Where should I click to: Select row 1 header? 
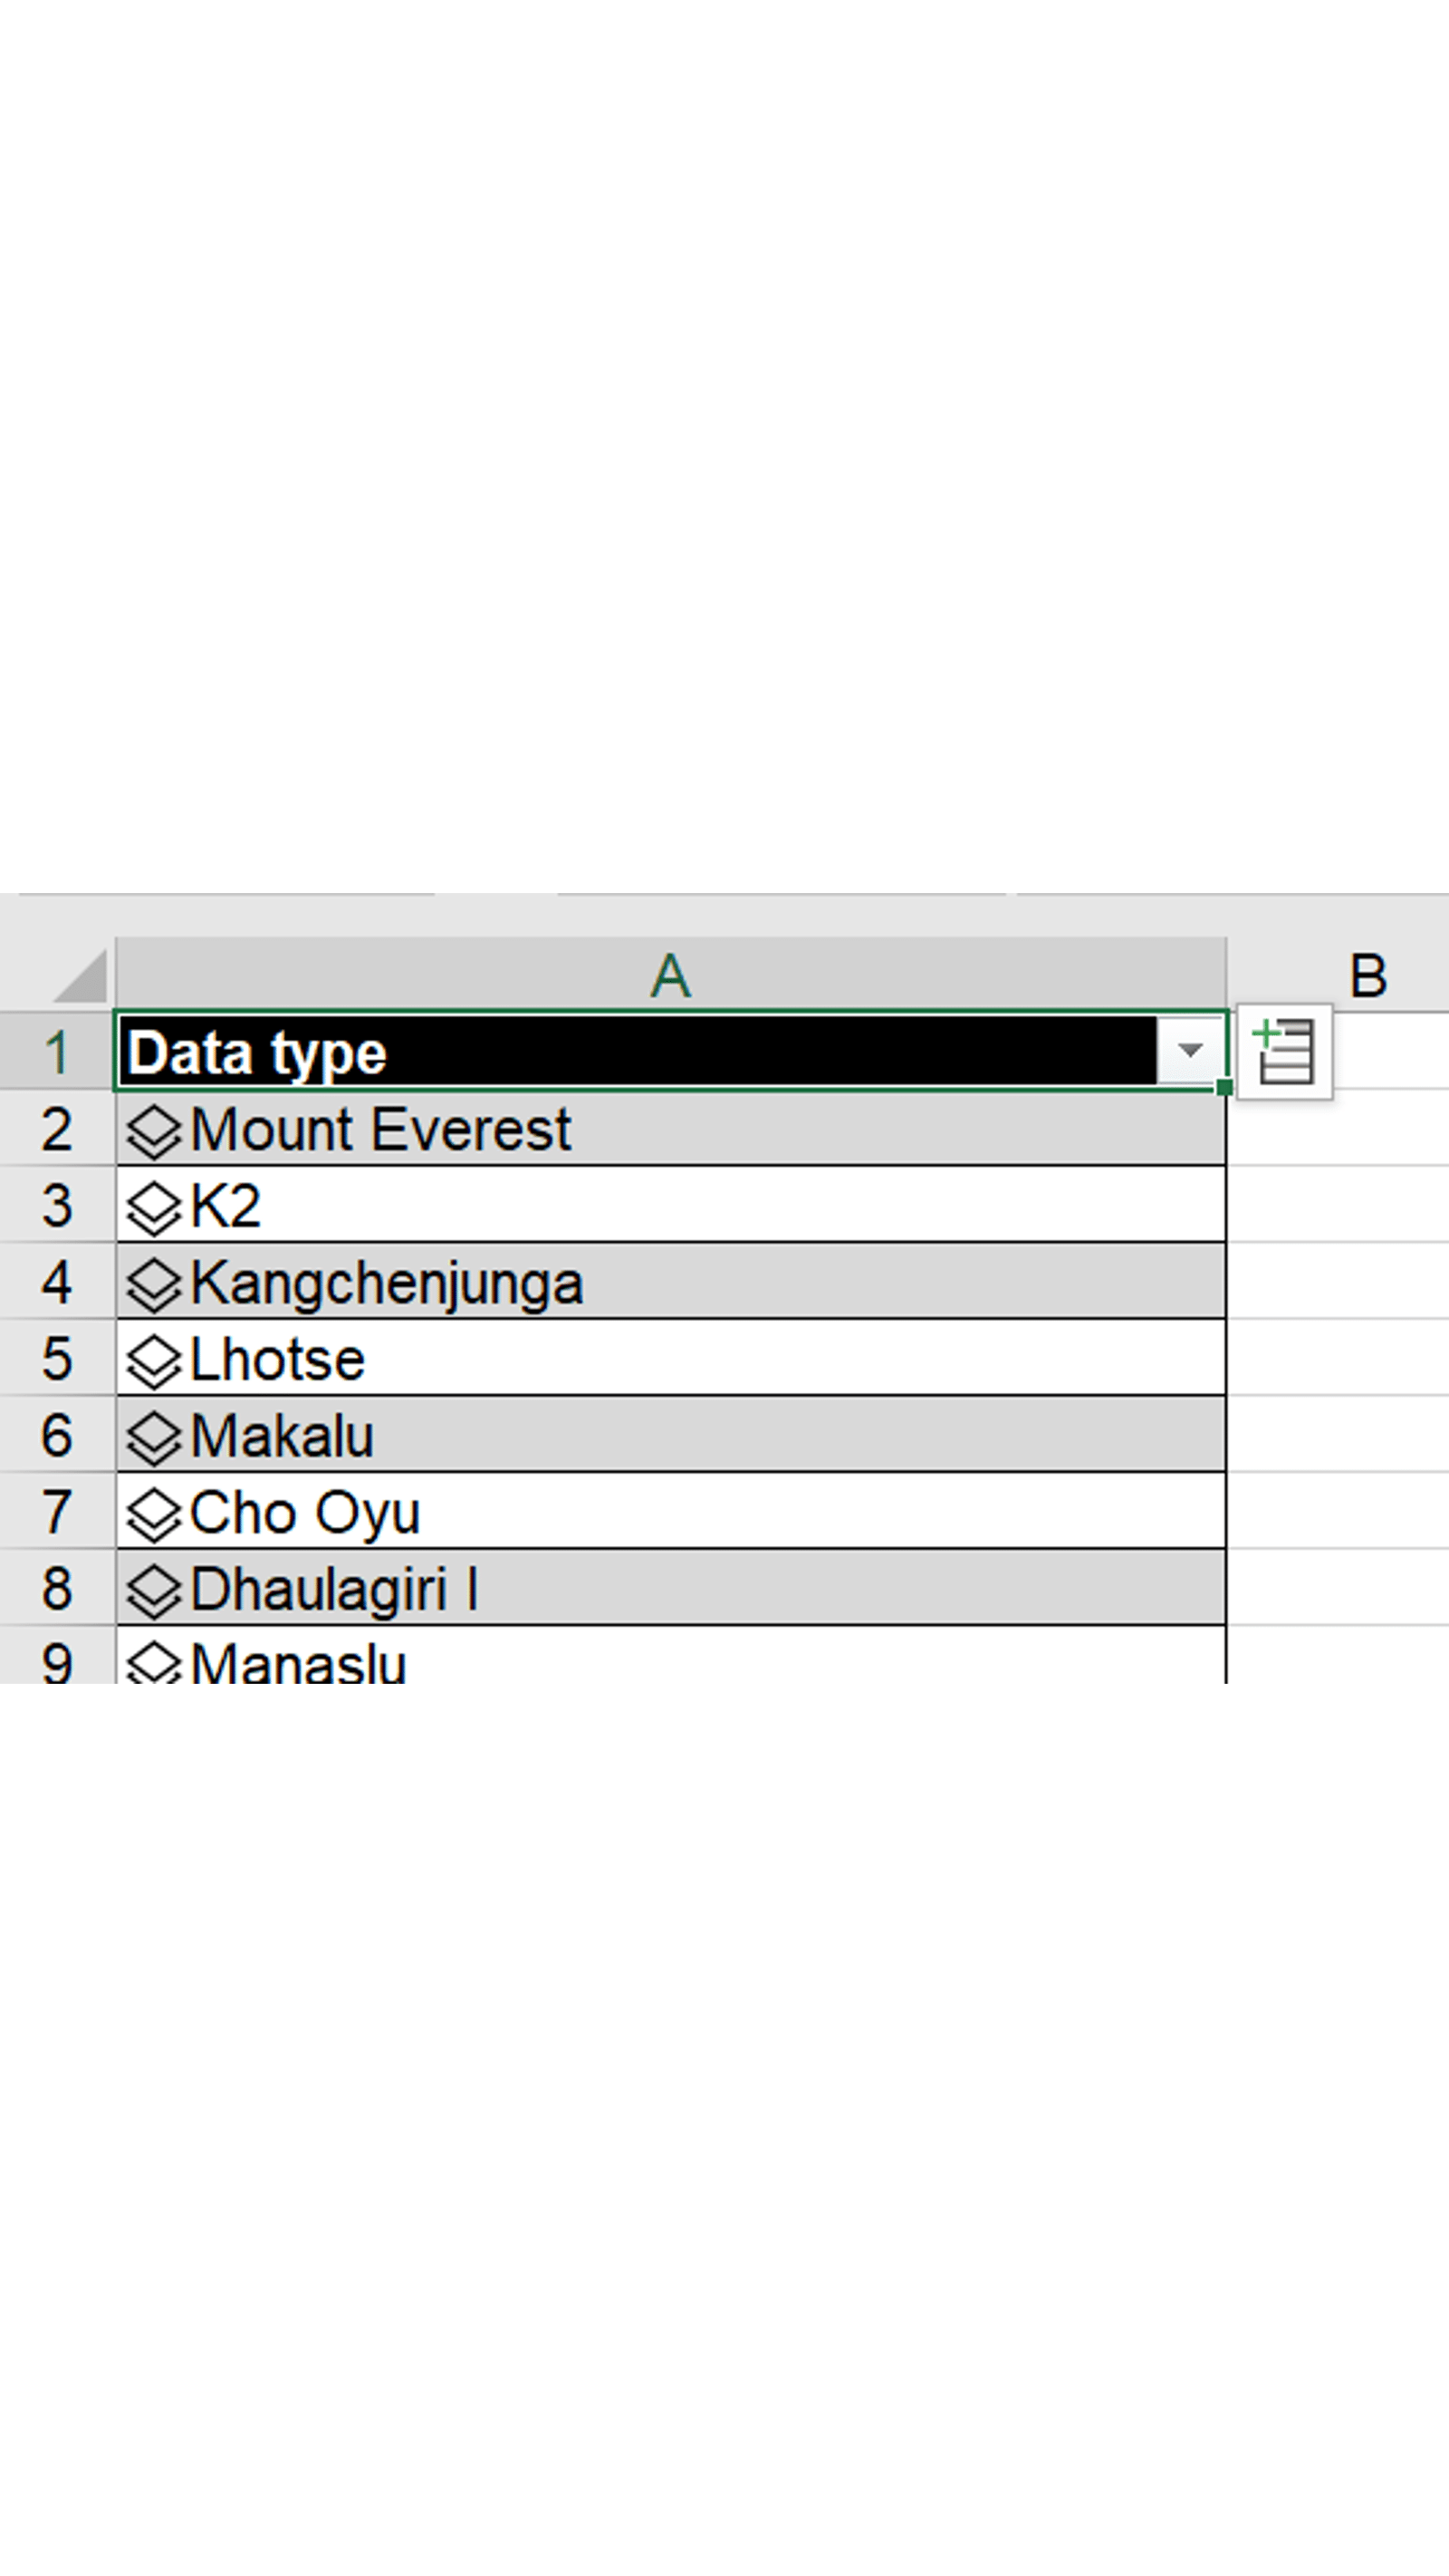coord(57,1052)
